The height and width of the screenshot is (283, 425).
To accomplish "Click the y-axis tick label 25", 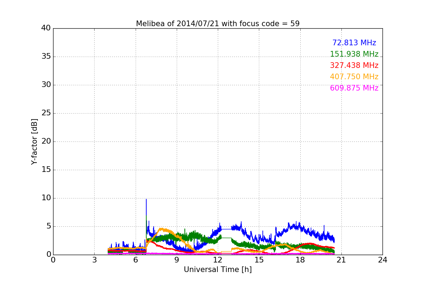I will pyautogui.click(x=46, y=113).
